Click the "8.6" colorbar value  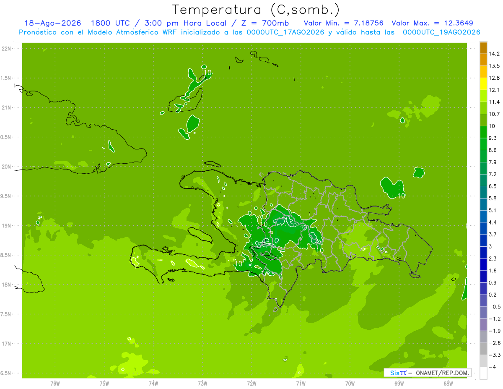pyautogui.click(x=493, y=150)
